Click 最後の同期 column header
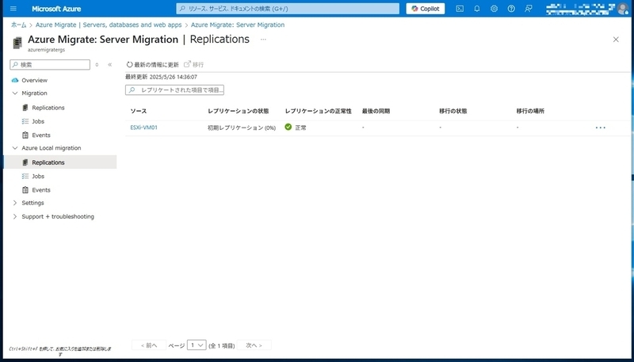This screenshot has width=634, height=362. point(376,111)
